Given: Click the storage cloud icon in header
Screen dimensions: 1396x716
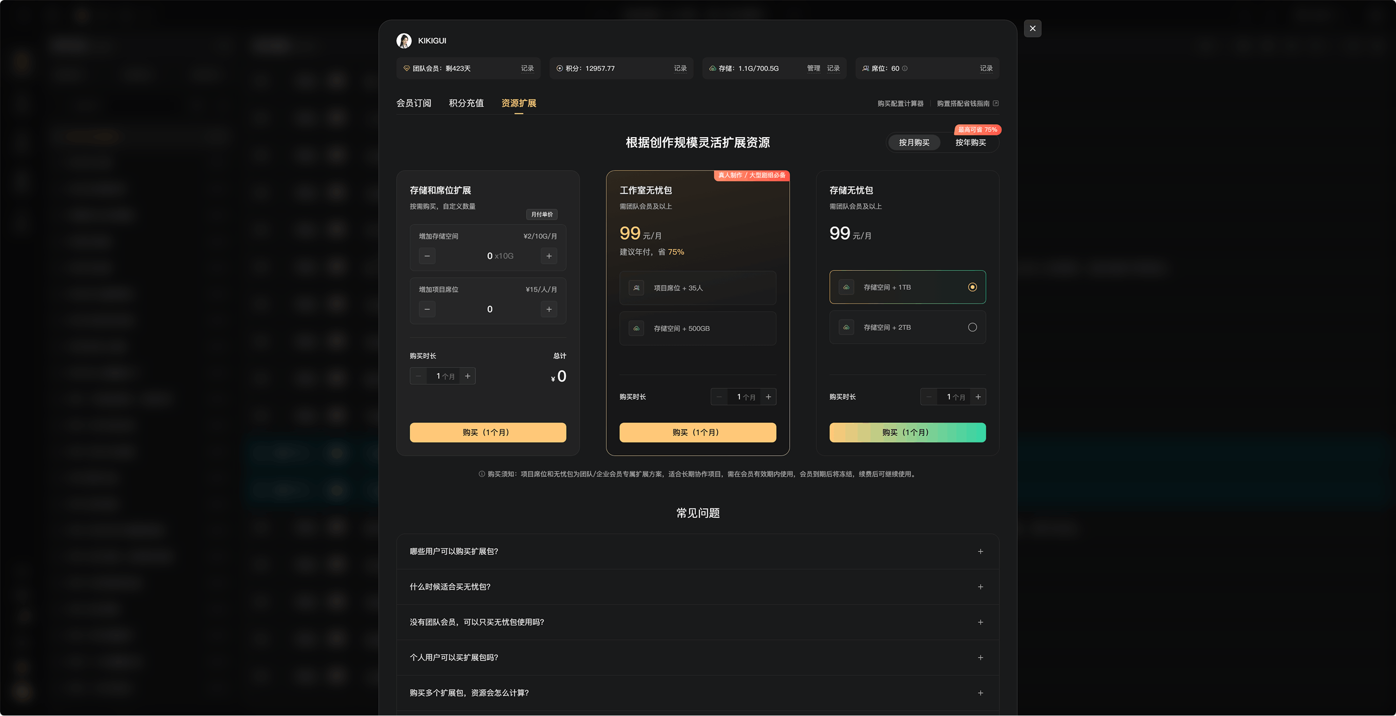Looking at the screenshot, I should tap(713, 68).
